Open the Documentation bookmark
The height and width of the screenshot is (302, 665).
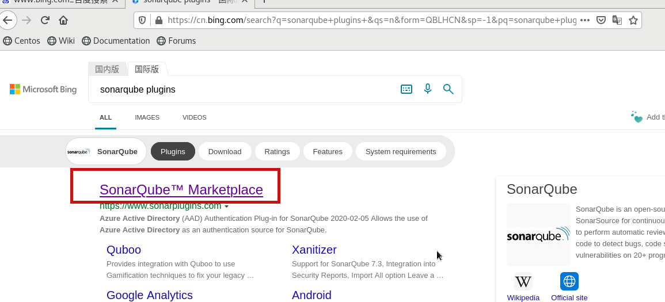click(x=116, y=41)
